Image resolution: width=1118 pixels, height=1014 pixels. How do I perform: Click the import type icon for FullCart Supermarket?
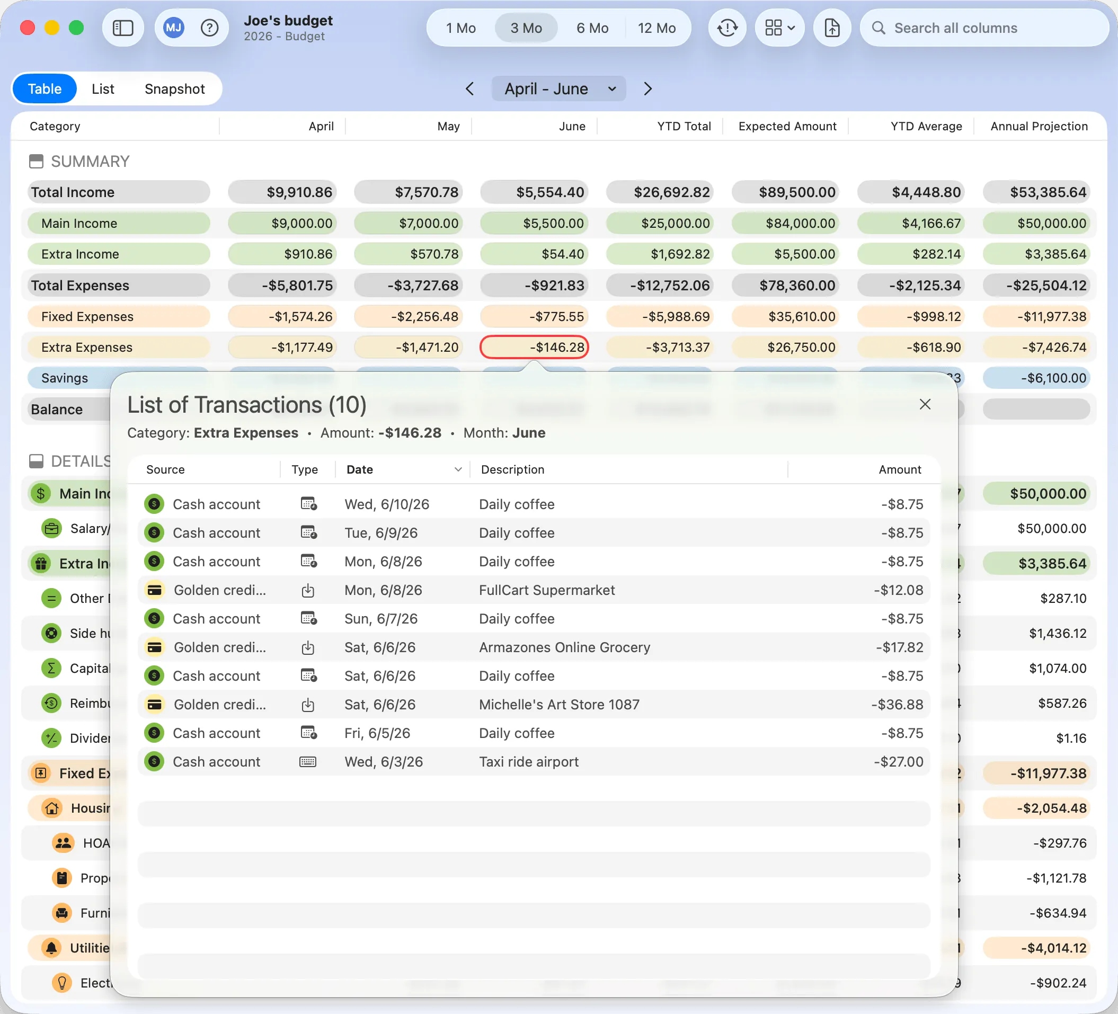308,590
